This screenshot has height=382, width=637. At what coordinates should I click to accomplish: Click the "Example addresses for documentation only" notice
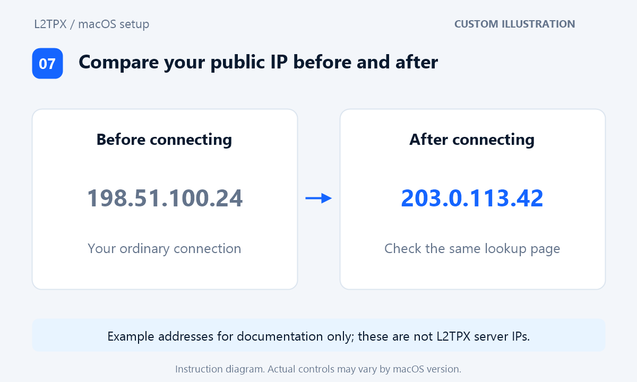point(318,335)
